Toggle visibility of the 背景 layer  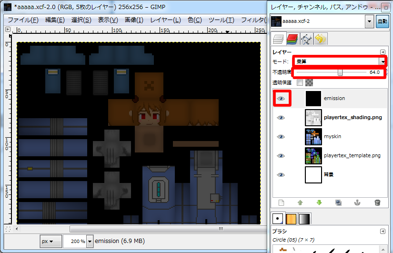(281, 175)
